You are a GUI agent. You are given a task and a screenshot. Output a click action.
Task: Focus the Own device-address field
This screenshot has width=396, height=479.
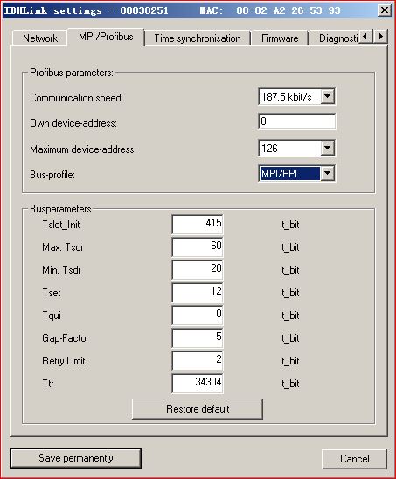point(296,121)
